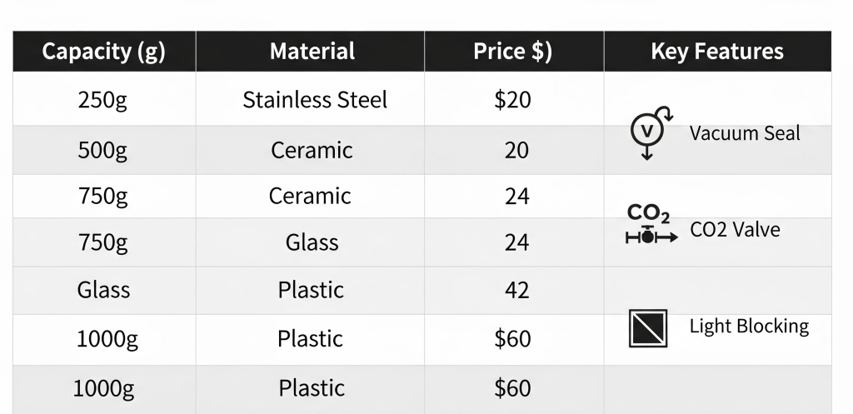Click the Light Blocking icon
Viewport: 853px width, 414px height.
click(x=649, y=327)
